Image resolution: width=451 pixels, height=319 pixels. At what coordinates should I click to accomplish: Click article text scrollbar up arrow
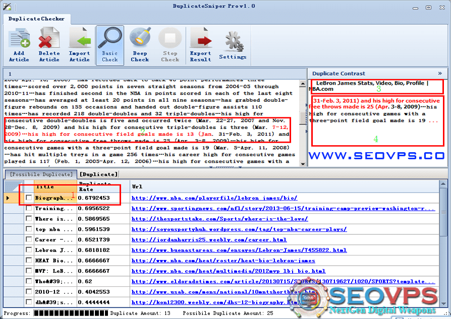coord(303,84)
